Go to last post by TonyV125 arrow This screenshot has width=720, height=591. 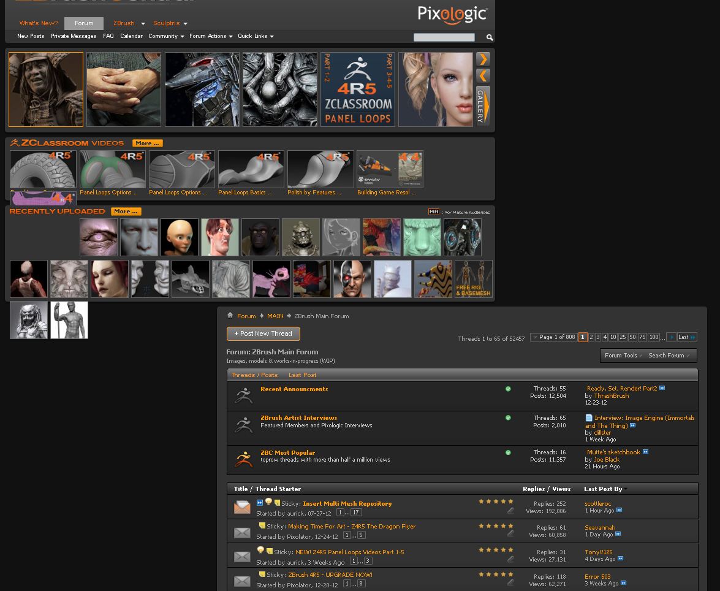[620, 559]
